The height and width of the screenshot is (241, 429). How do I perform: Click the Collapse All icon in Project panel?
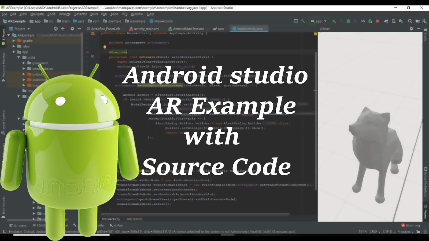coord(63,29)
